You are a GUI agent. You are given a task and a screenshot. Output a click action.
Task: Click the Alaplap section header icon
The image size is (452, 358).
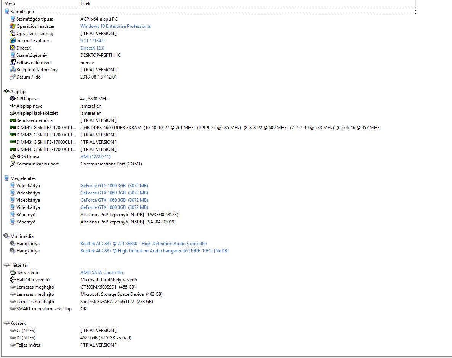pos(6,91)
